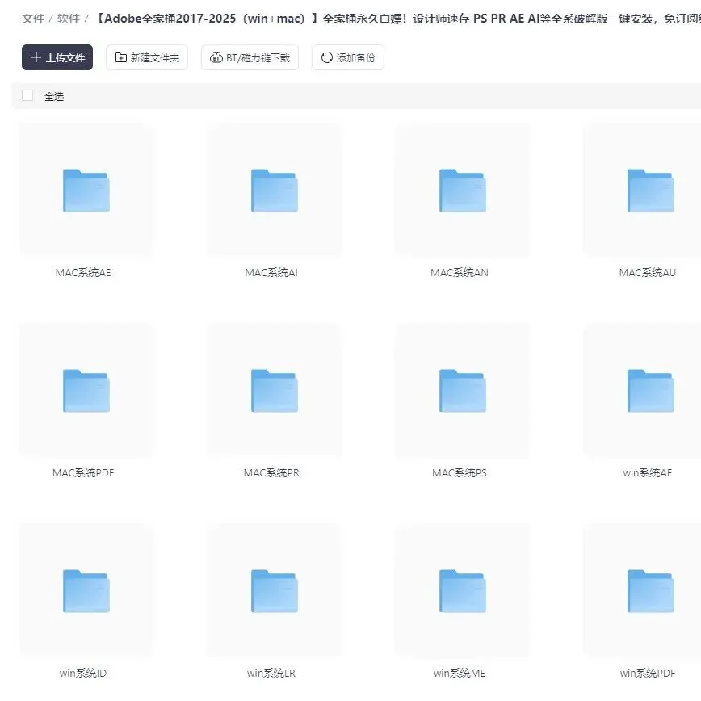Click the Adobe全家桶2017-2025 breadcrumb title
Screen dimensions: 701x701
point(398,19)
